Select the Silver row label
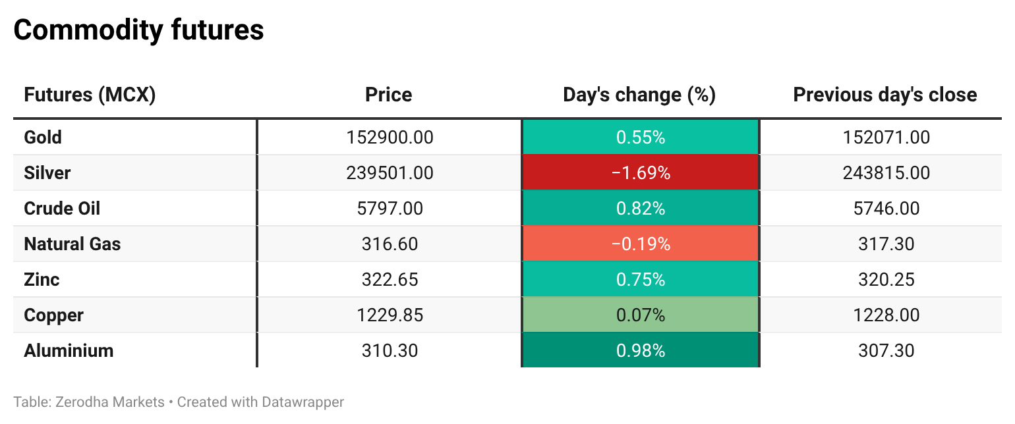Screen dimensions: 1015x424 point(47,173)
